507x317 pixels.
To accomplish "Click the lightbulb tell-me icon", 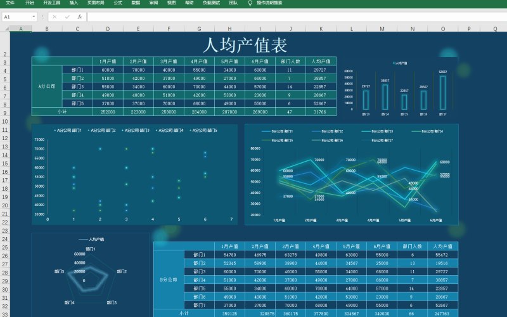I will [250, 3].
